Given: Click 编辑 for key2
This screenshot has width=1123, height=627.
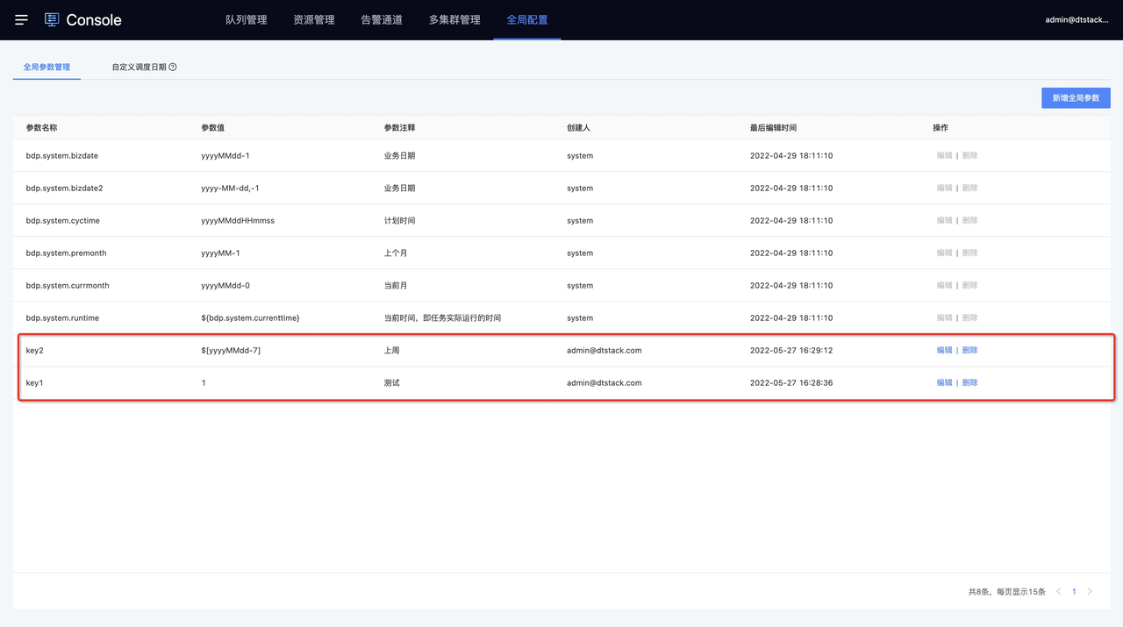Looking at the screenshot, I should [944, 350].
